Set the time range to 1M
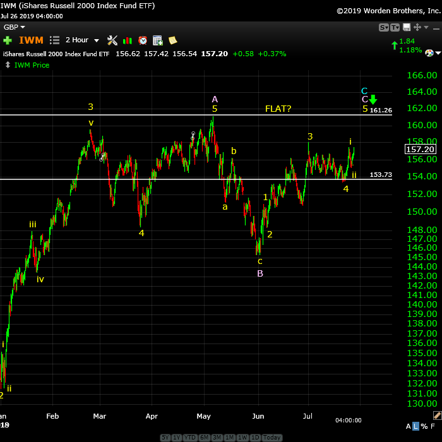The height and width of the screenshot is (442, 442). click(229, 437)
